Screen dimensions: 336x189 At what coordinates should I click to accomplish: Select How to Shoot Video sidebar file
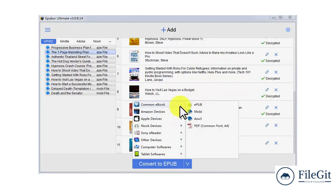[x=80, y=70]
